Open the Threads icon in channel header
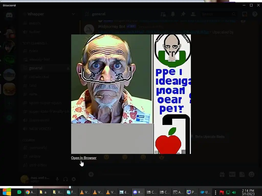The width and height of the screenshot is (262, 196). pos(163,14)
